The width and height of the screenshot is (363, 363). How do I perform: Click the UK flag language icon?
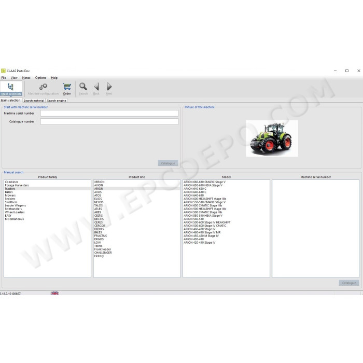(x=55, y=294)
